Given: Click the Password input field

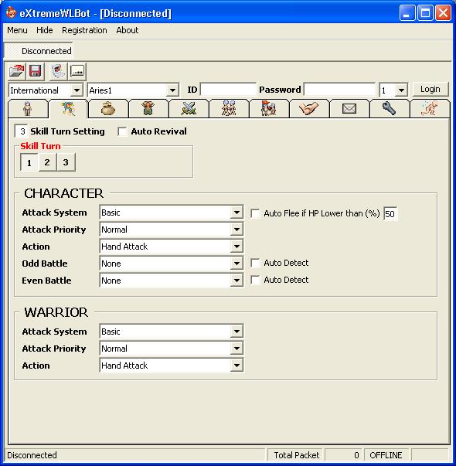Looking at the screenshot, I should click(339, 90).
